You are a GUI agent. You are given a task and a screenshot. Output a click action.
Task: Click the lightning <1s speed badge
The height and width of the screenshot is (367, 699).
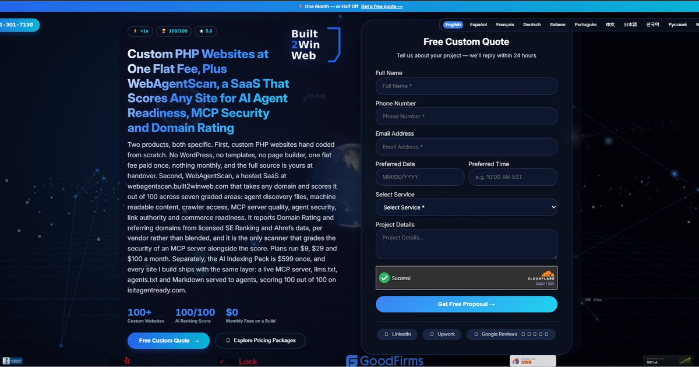click(141, 31)
